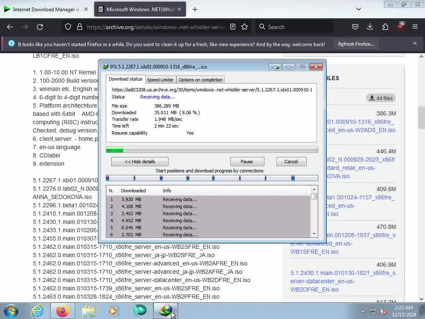Toggle reader view icon in address bar
The image size is (425, 319).
[233, 27]
